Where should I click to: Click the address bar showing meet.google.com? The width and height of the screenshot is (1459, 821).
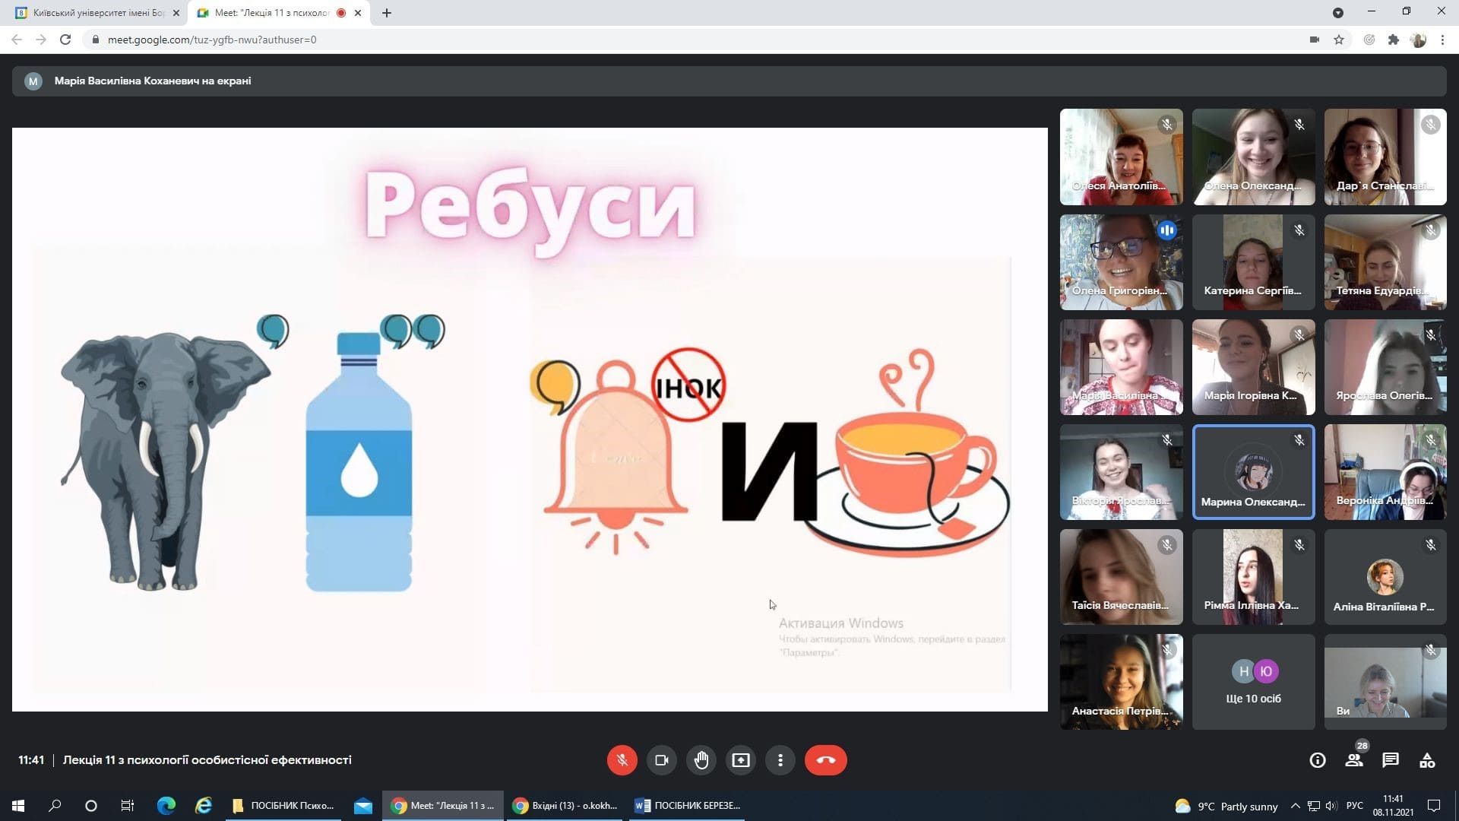click(213, 40)
